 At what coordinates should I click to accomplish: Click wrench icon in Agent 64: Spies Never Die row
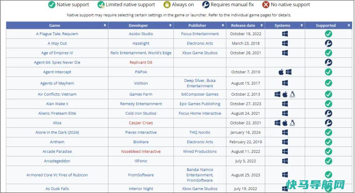(x=329, y=62)
